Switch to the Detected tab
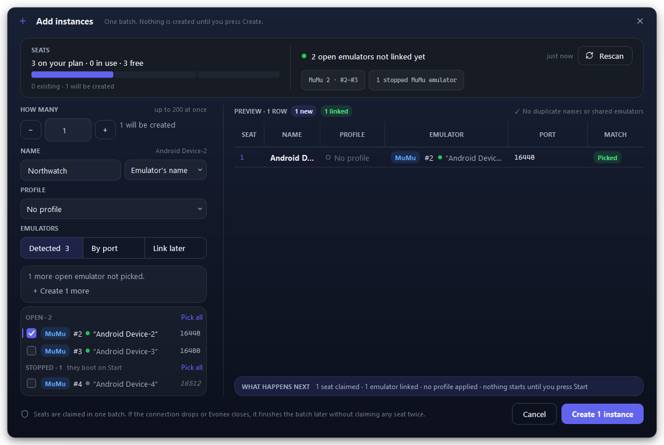 52,248
